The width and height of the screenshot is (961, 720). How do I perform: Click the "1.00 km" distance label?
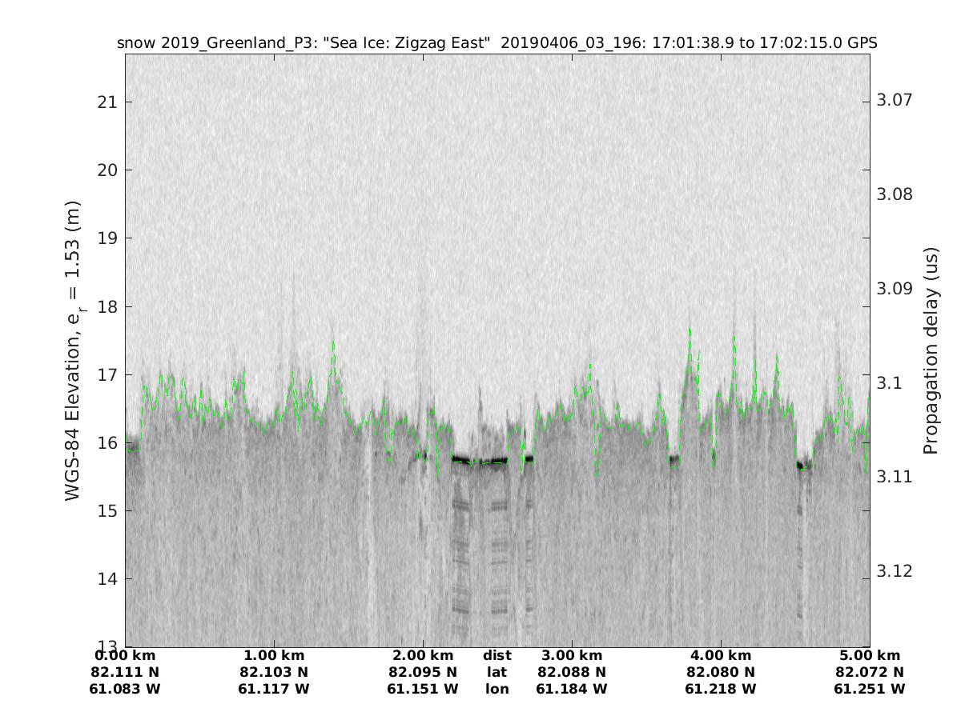274,656
